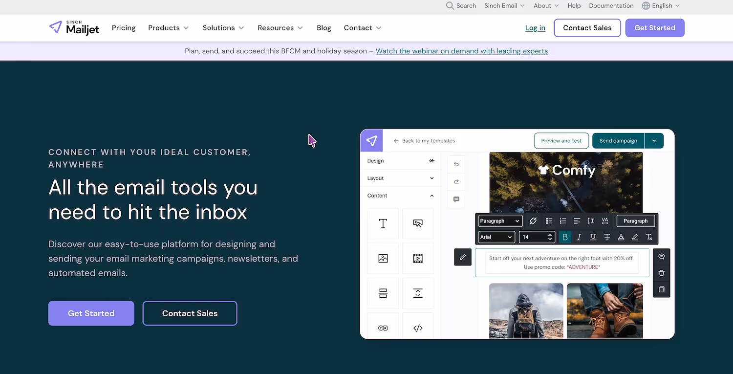This screenshot has width=733, height=374.
Task: Toggle Underline formatting in the text toolbar
Action: coord(593,237)
